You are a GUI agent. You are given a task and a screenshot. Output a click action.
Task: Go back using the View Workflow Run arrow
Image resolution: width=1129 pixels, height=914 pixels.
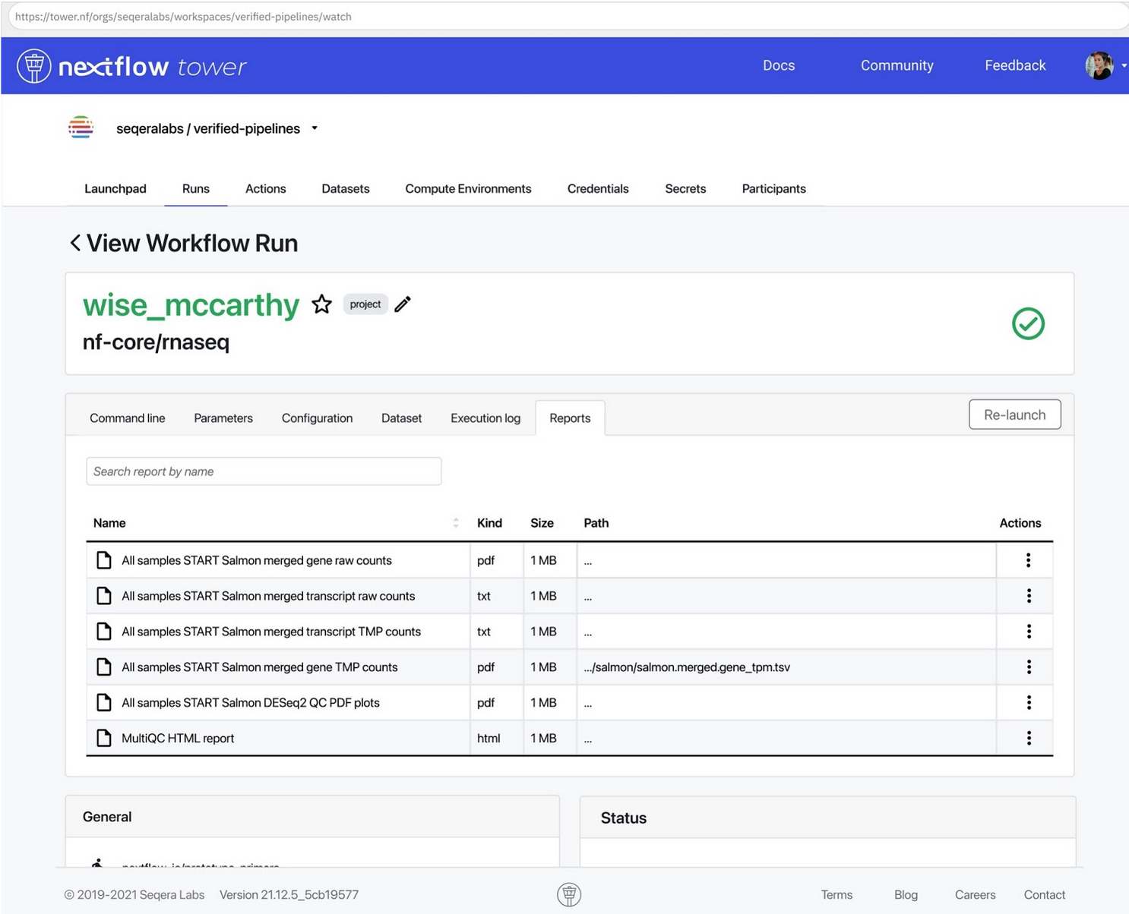pos(75,243)
